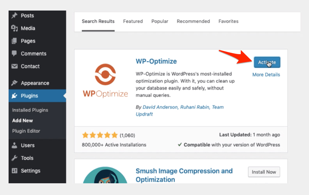Click the Settings sliders icon

(14, 170)
